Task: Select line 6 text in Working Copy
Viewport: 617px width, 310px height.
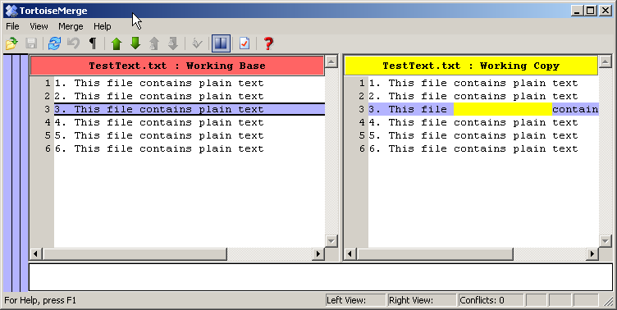Action: click(x=473, y=148)
